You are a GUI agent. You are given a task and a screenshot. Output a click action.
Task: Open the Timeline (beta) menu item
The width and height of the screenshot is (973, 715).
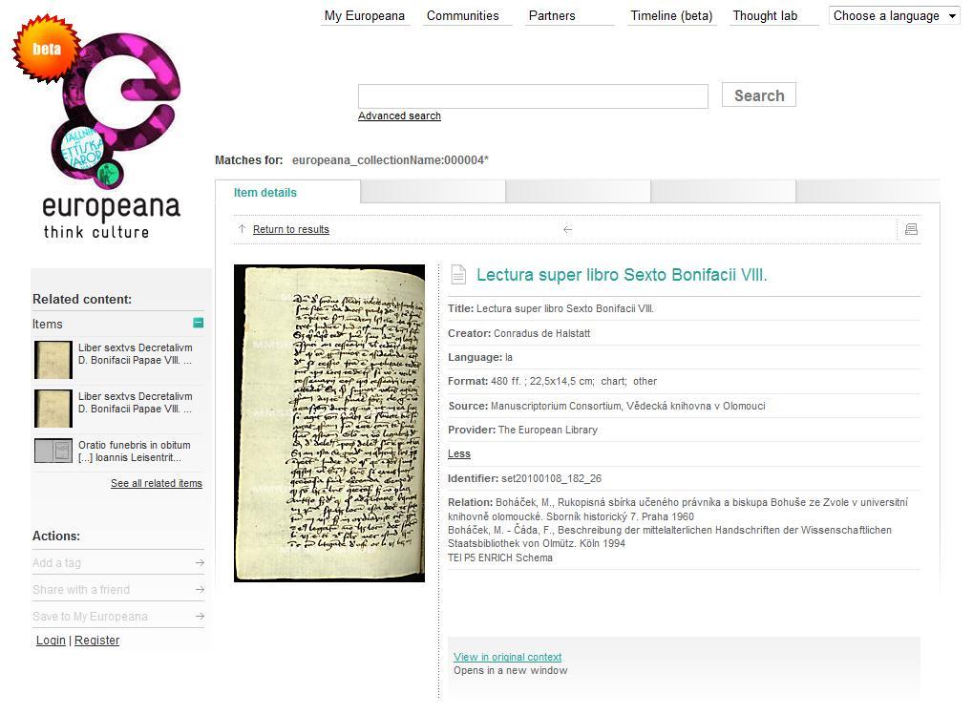[671, 16]
